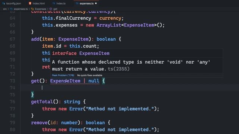This screenshot has height=134, width=239.
Task: Click the ts(2355) error code
Action: click(x=119, y=69)
